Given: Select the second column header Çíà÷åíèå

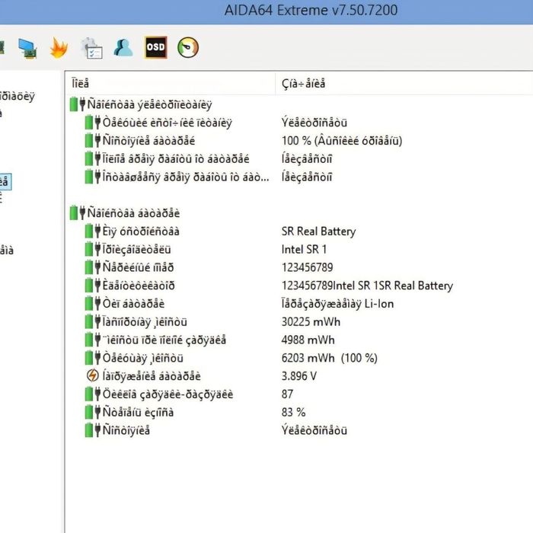Looking at the screenshot, I should [x=404, y=83].
